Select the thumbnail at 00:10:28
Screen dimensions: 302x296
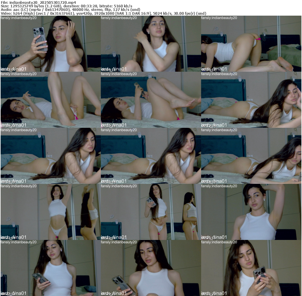click(x=151, y=100)
